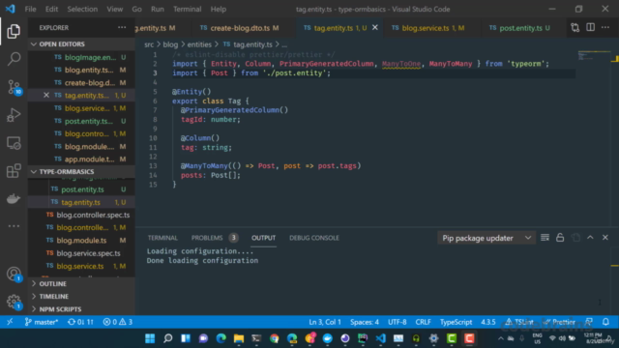Open the Terminal menu
This screenshot has height=348, width=619.
187,9
